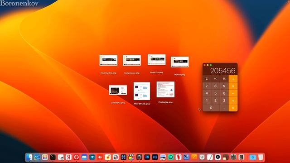Select the Compressor.png desktop thumbnail
Viewport: 290px width, 163px height.
(x=132, y=60)
